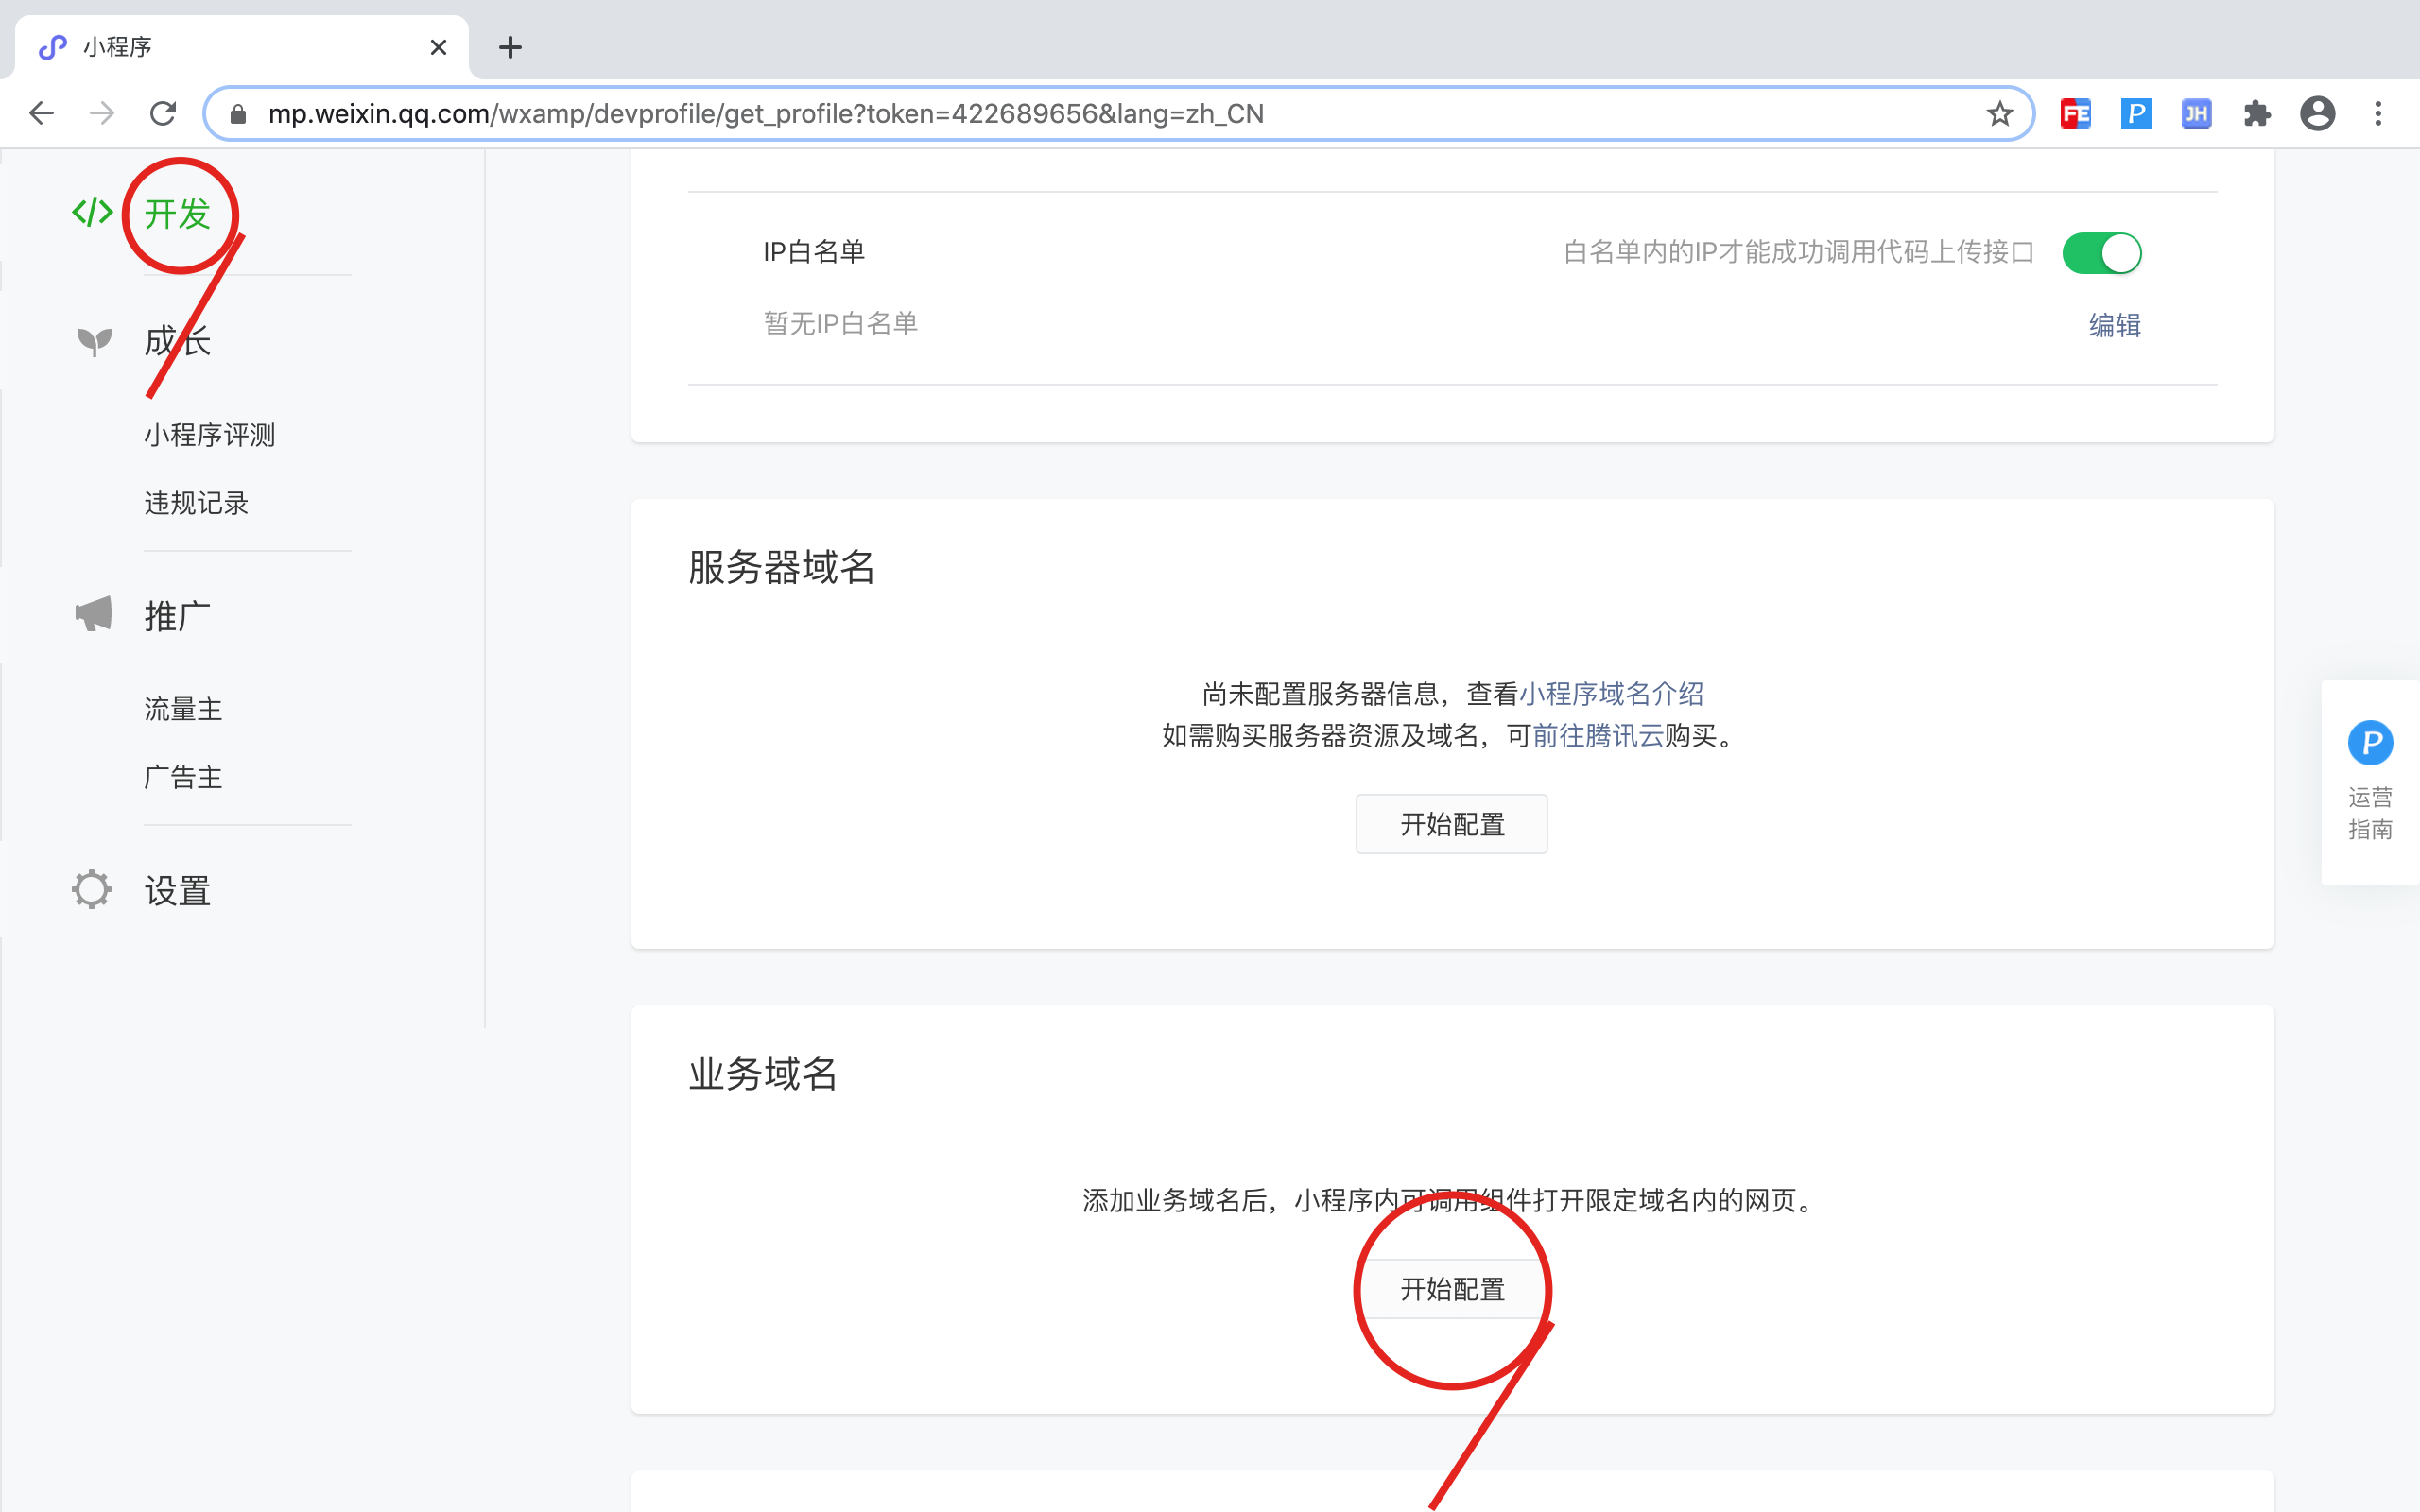Image resolution: width=2420 pixels, height=1512 pixels.
Task: Click the red FE browser extension icon
Action: tap(2075, 114)
